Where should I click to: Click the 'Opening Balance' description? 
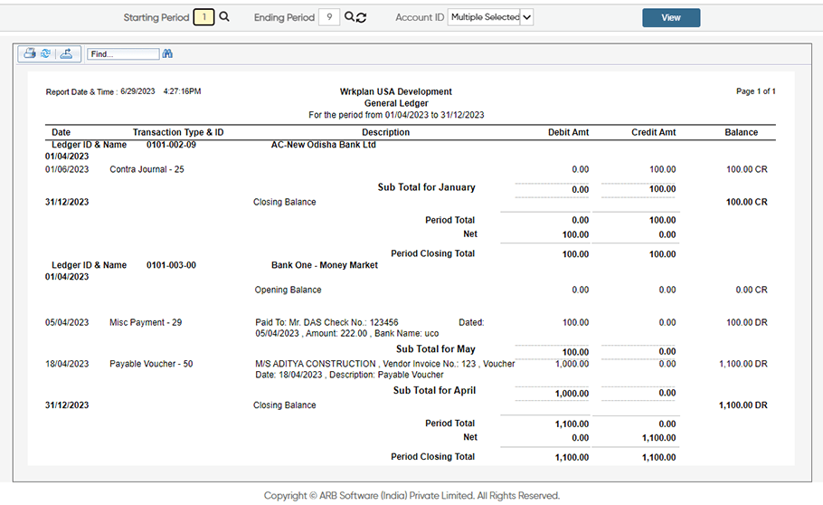pos(288,290)
